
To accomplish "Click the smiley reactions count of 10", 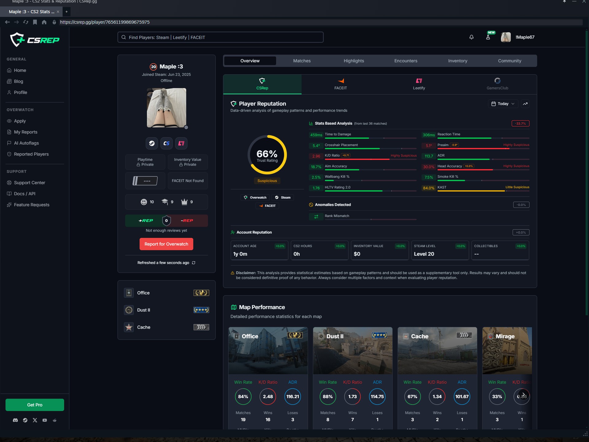I will coord(147,202).
